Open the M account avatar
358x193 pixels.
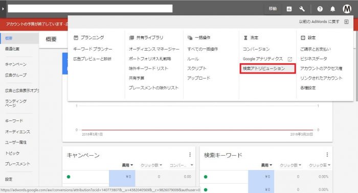[x=347, y=9]
